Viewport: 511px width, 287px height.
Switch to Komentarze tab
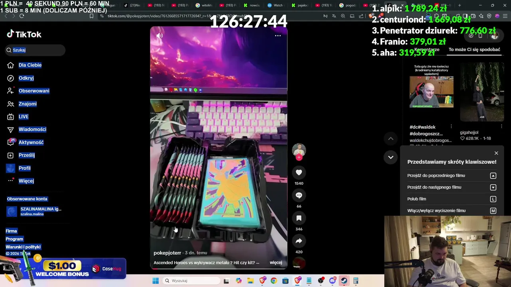tap(427, 49)
